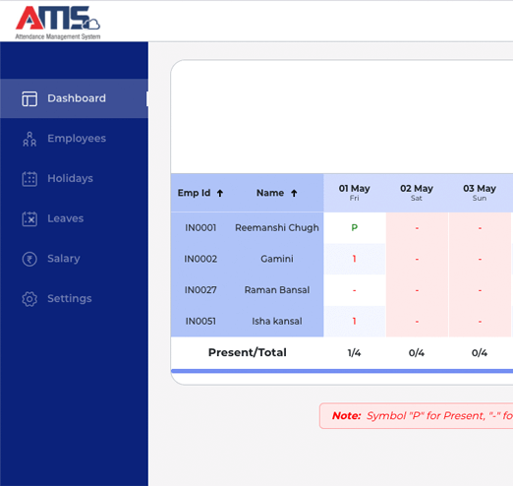Click Isha kansal row name

point(277,321)
